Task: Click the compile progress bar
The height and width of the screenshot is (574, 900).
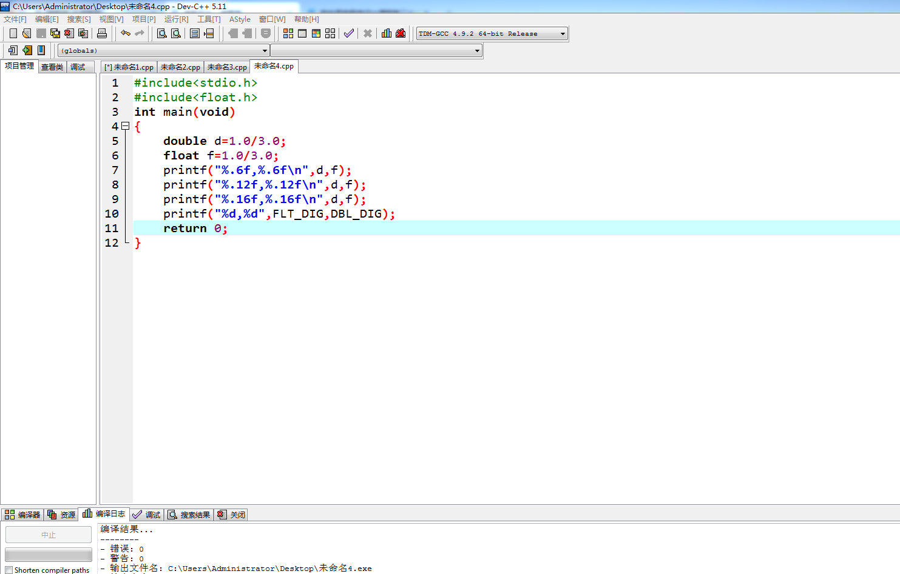Action: point(49,555)
